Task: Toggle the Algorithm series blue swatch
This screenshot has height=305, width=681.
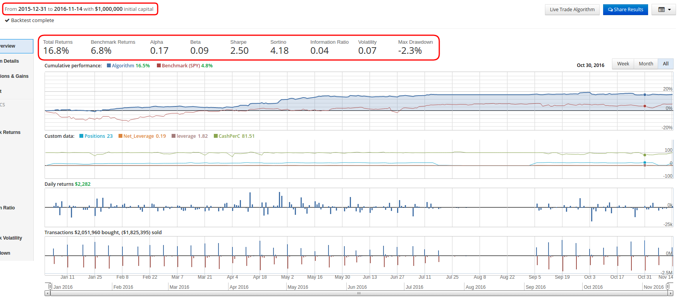Action: click(x=109, y=66)
